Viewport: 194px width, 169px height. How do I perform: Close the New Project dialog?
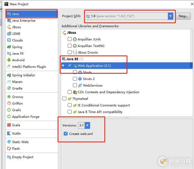(x=192, y=4)
